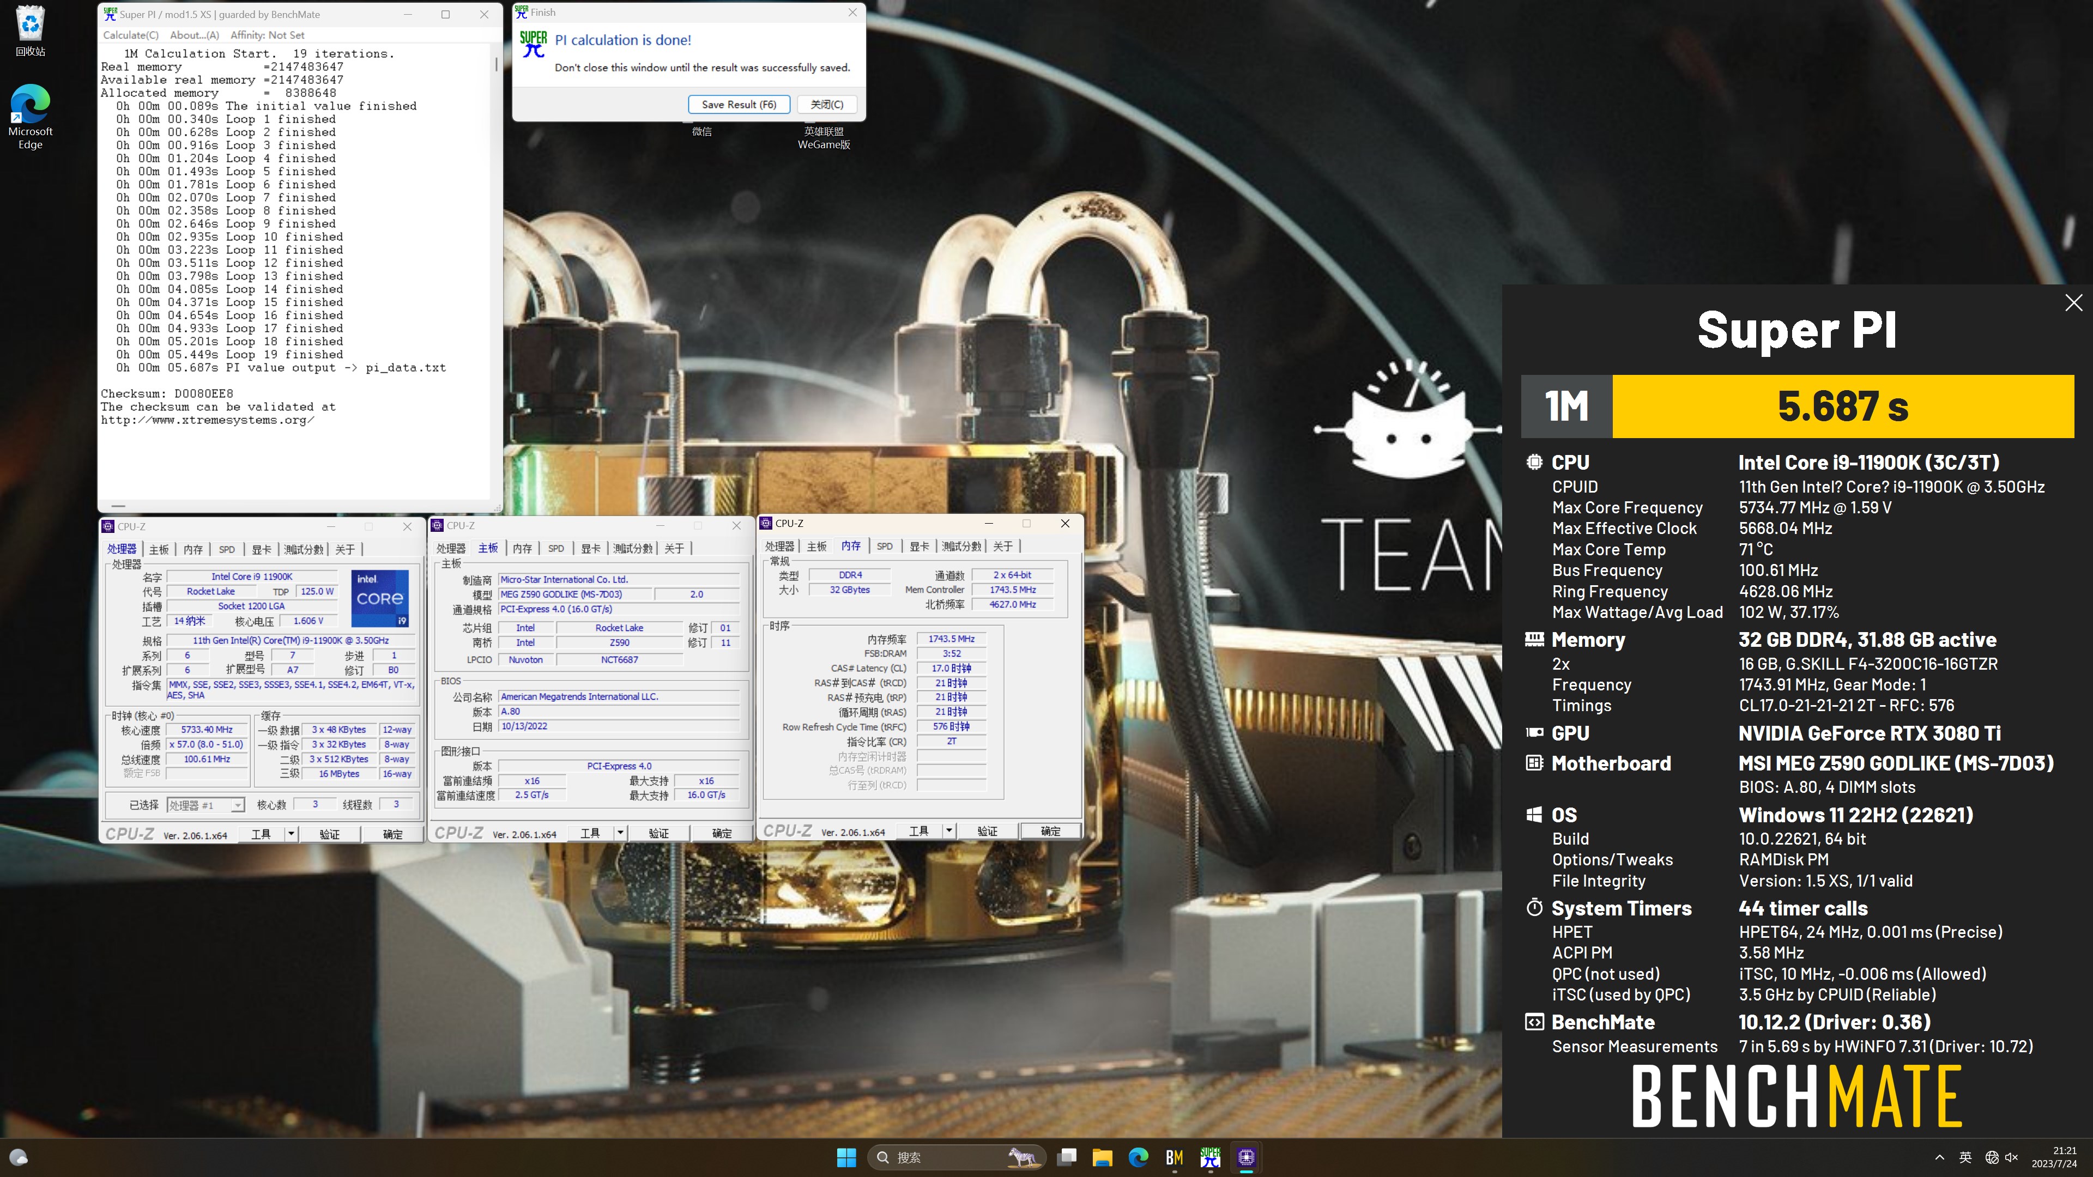
Task: Select 显卡 tab in right CPU-Z window
Action: 919,546
